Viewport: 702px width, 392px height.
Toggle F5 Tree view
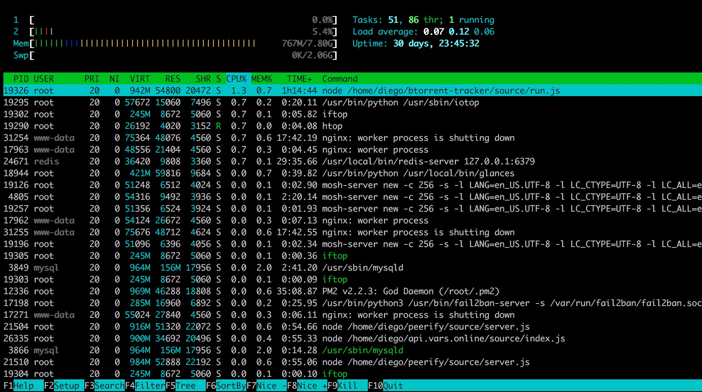tap(186, 386)
